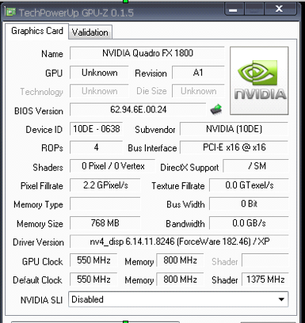Screen dimensions: 305x323
Task: Click the GPU Clock value 550 MHz
Action: [93, 260]
